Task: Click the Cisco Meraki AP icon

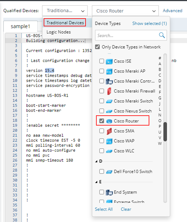Action: pyautogui.click(x=109, y=71)
